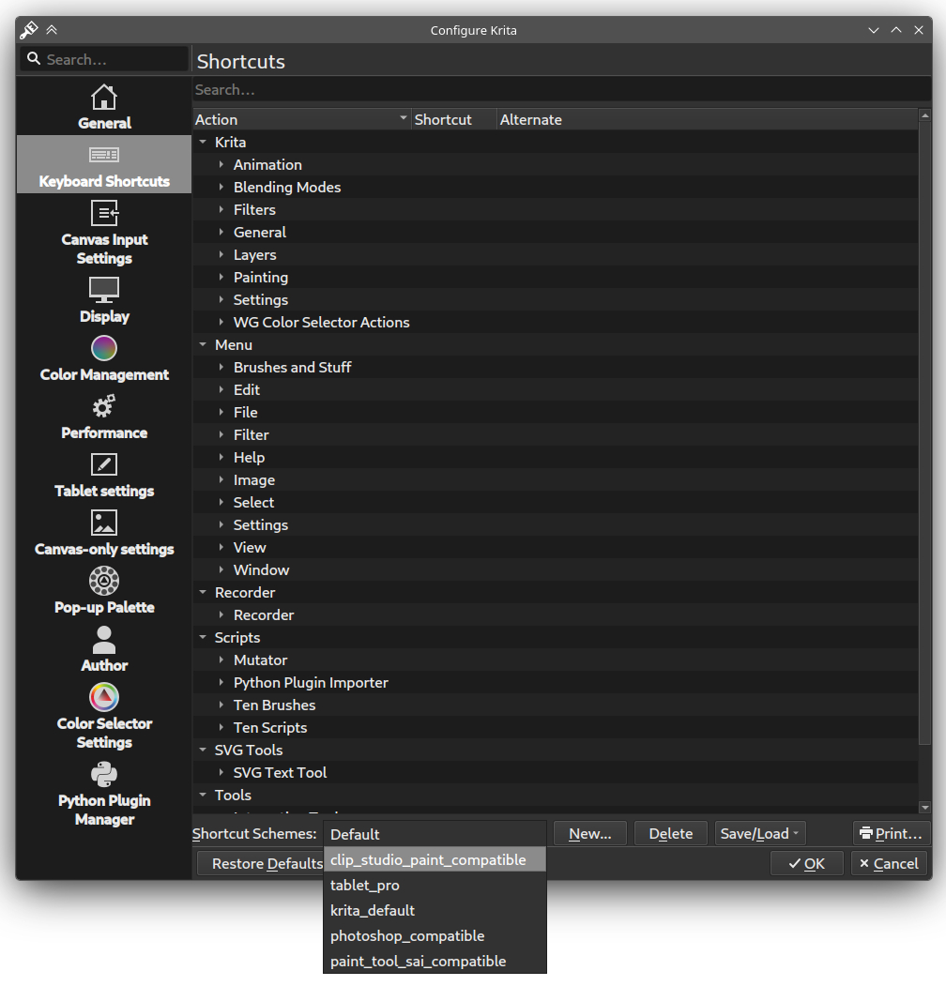
Task: Select the File row under Menu
Action: (555, 413)
